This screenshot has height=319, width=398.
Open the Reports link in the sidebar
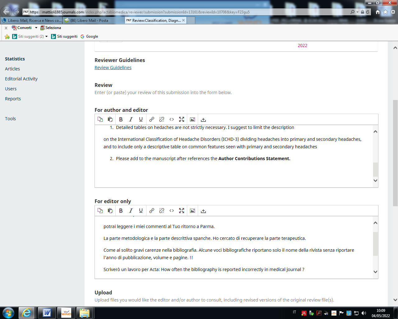pyautogui.click(x=13, y=99)
